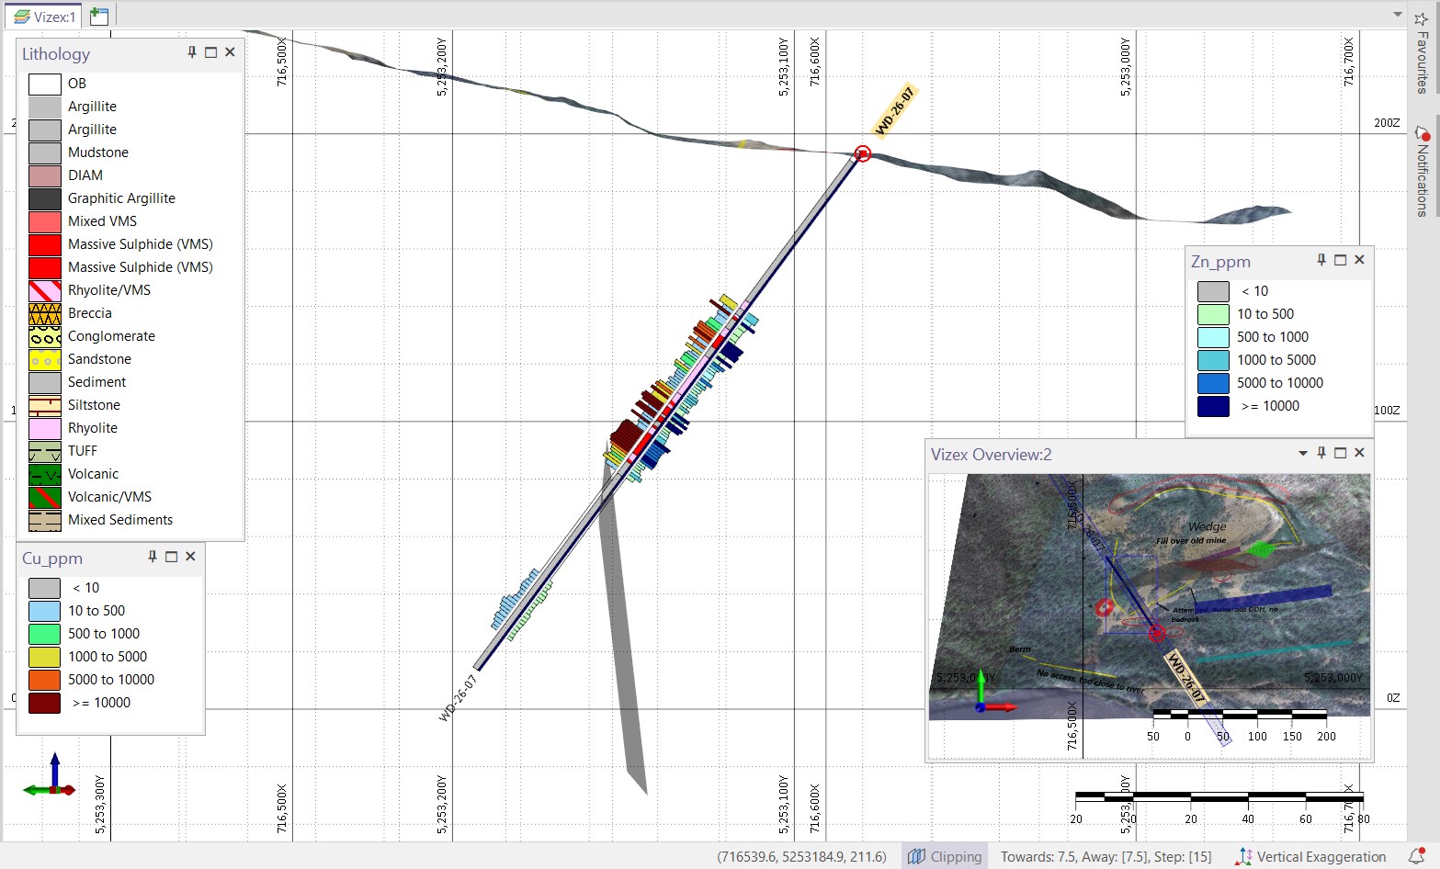Pin the Cu_ppm legend panel
1440x869 pixels.
(x=153, y=557)
